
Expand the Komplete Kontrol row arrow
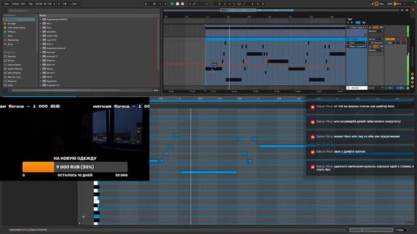click(40, 48)
